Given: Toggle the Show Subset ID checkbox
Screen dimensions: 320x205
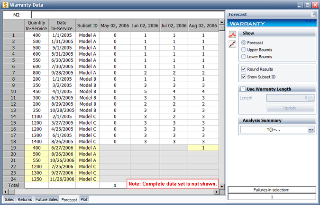Looking at the screenshot, I should (x=244, y=77).
